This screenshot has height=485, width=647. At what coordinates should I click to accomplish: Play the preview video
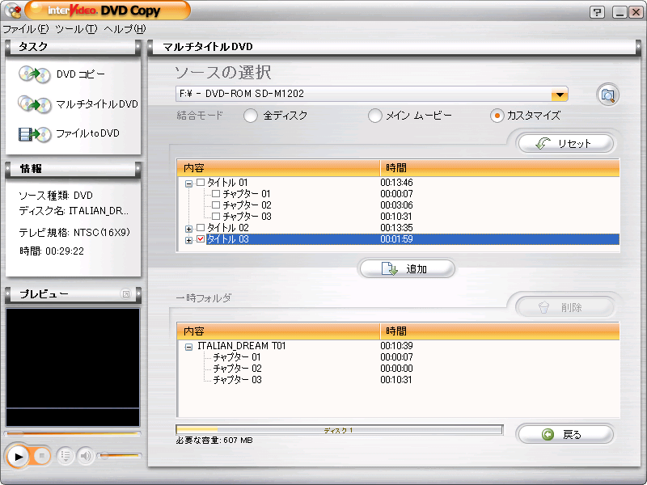click(x=18, y=456)
